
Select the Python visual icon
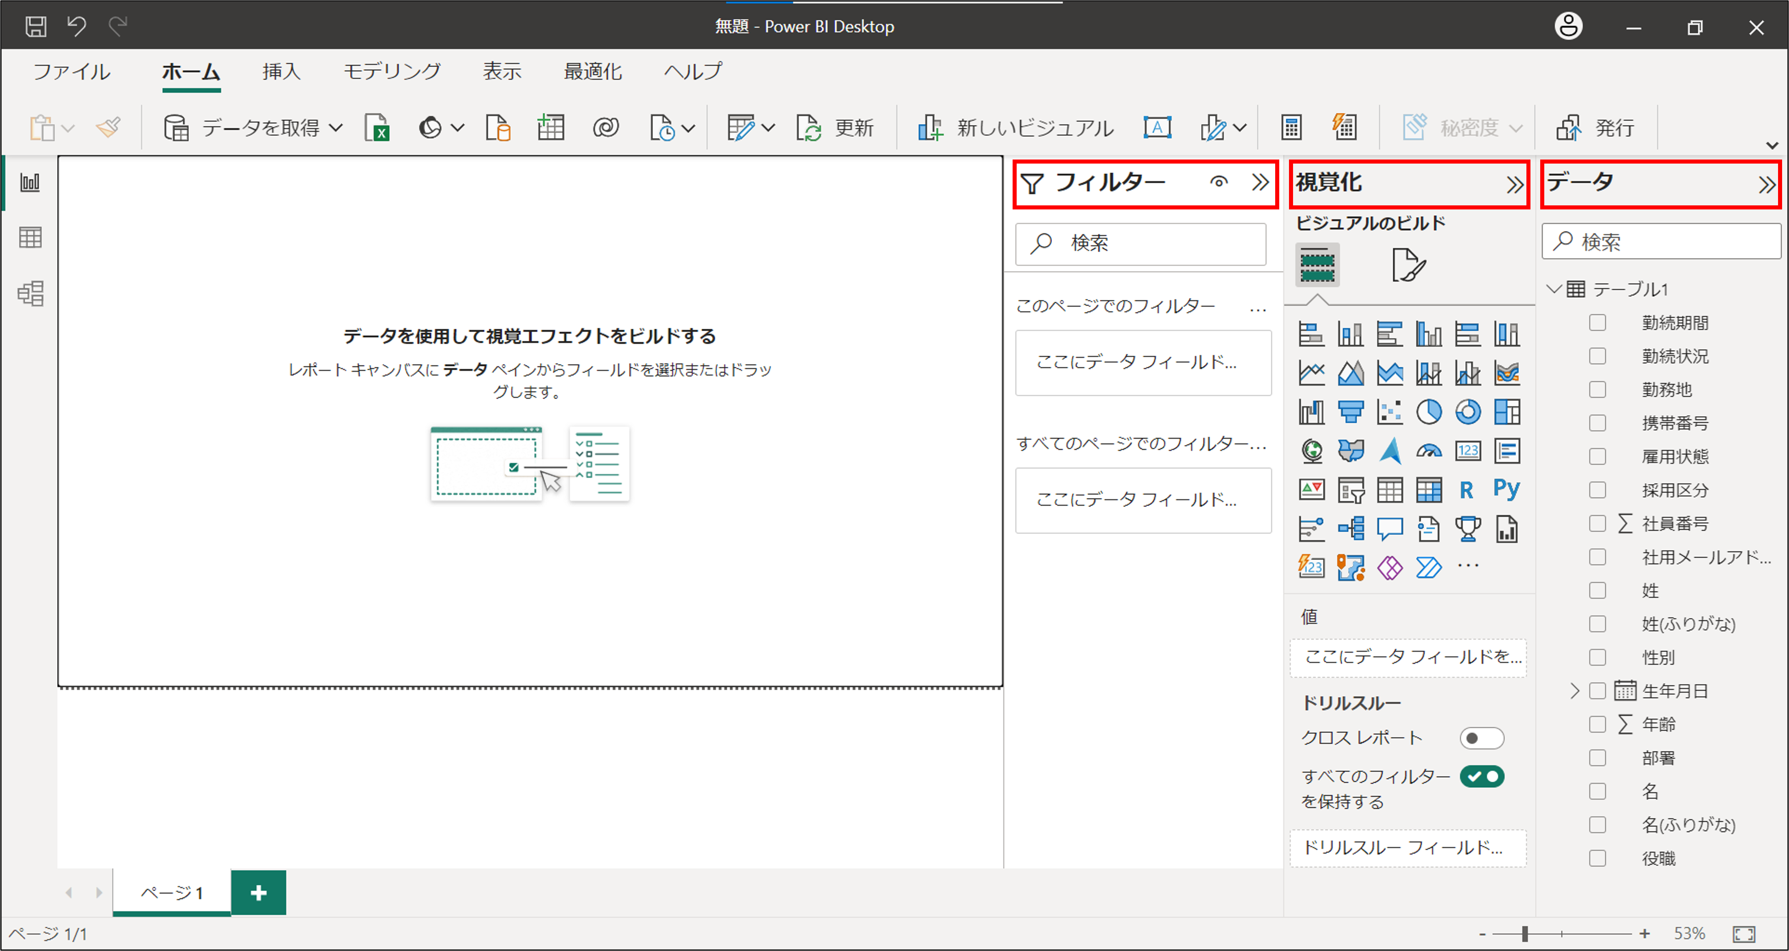click(1507, 489)
